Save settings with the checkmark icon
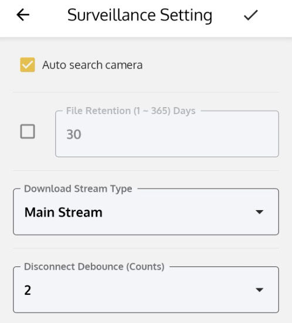This screenshot has height=323, width=292. (251, 15)
